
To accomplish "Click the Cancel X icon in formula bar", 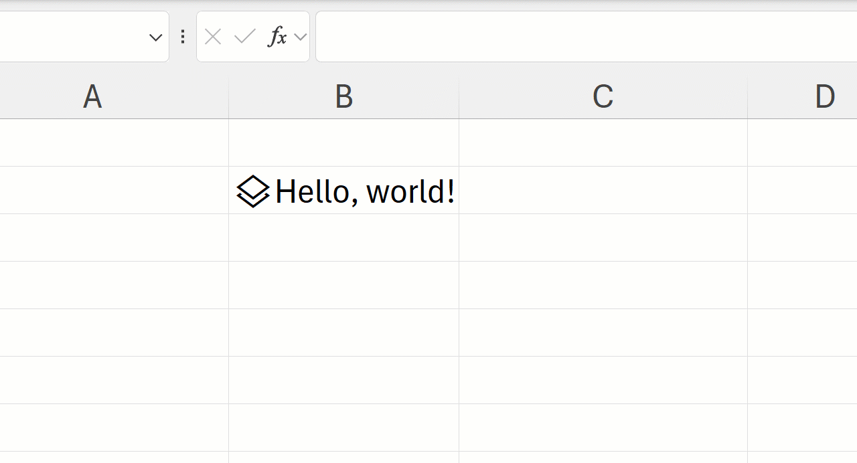I will point(213,37).
